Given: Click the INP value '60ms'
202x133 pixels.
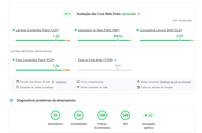Looking at the screenshot, I should tap(118, 36).
